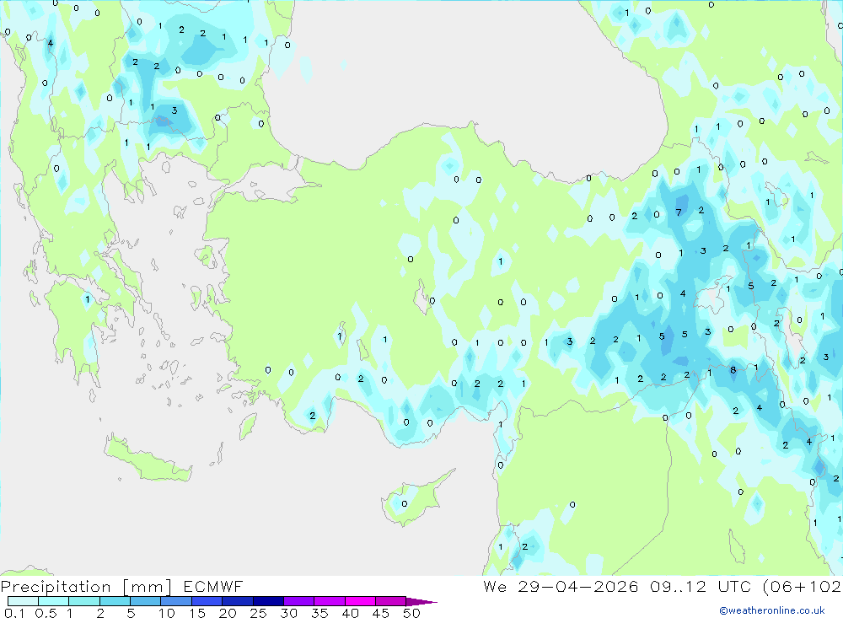
Task: Click the over-50 arrow tip of legend
Action: (421, 602)
